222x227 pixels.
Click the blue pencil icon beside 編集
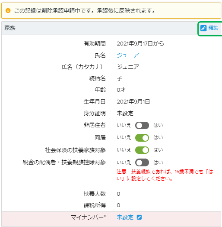point(203,28)
